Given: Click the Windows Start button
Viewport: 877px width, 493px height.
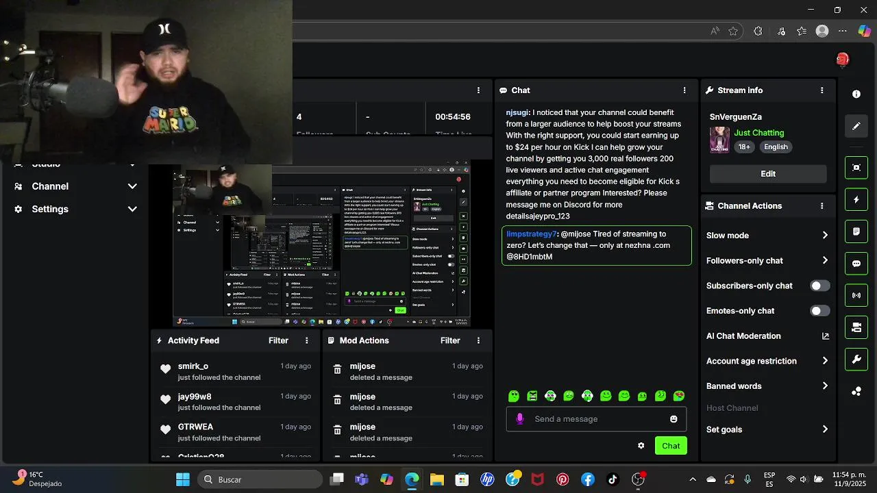Looking at the screenshot, I should [x=183, y=479].
